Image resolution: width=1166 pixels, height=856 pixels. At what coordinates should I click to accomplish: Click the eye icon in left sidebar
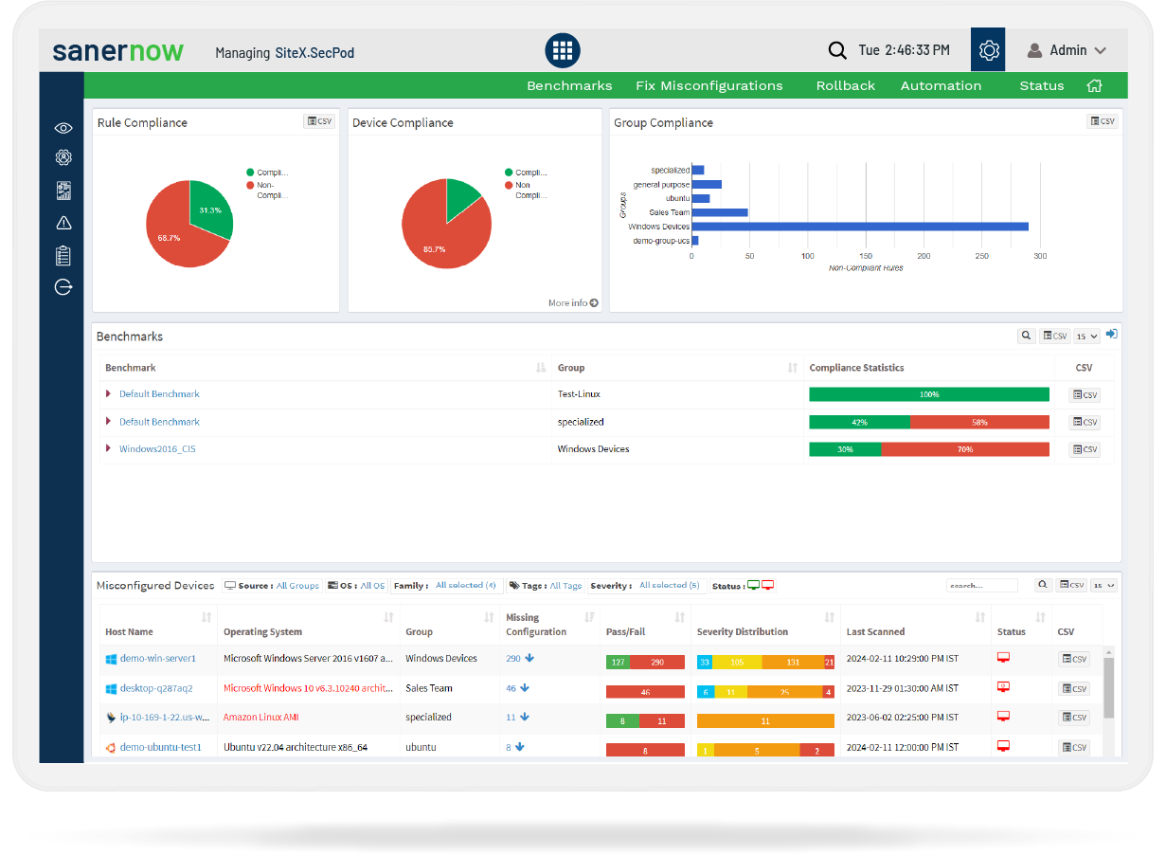pyautogui.click(x=63, y=128)
